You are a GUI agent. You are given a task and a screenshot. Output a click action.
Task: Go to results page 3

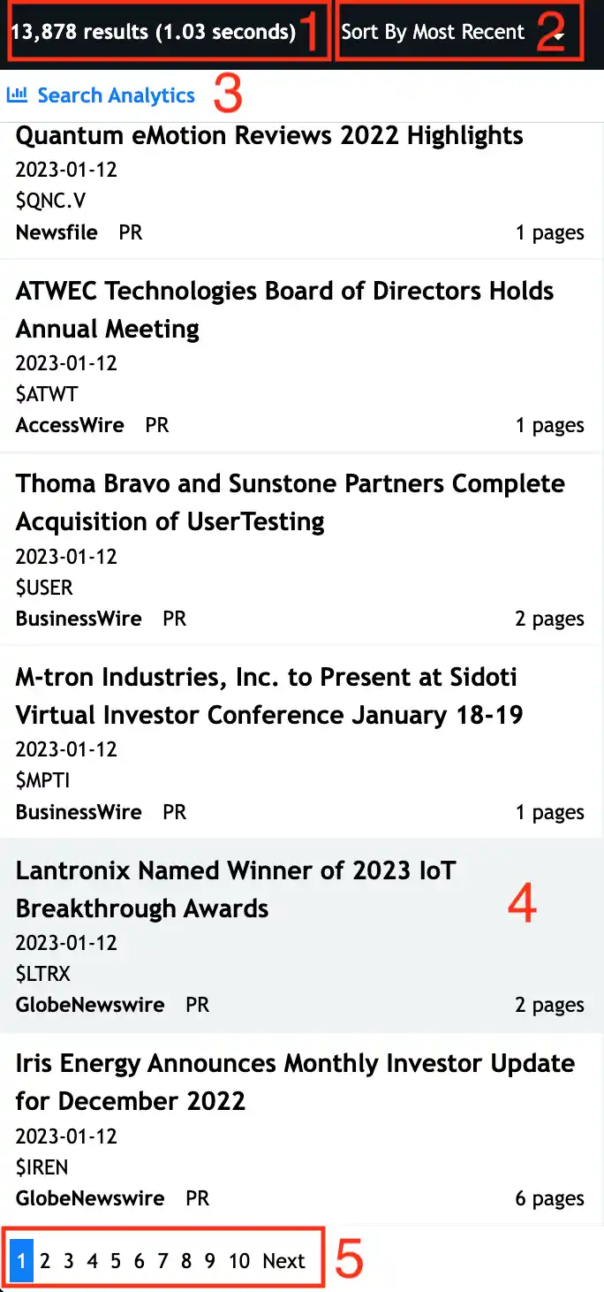(69, 1261)
